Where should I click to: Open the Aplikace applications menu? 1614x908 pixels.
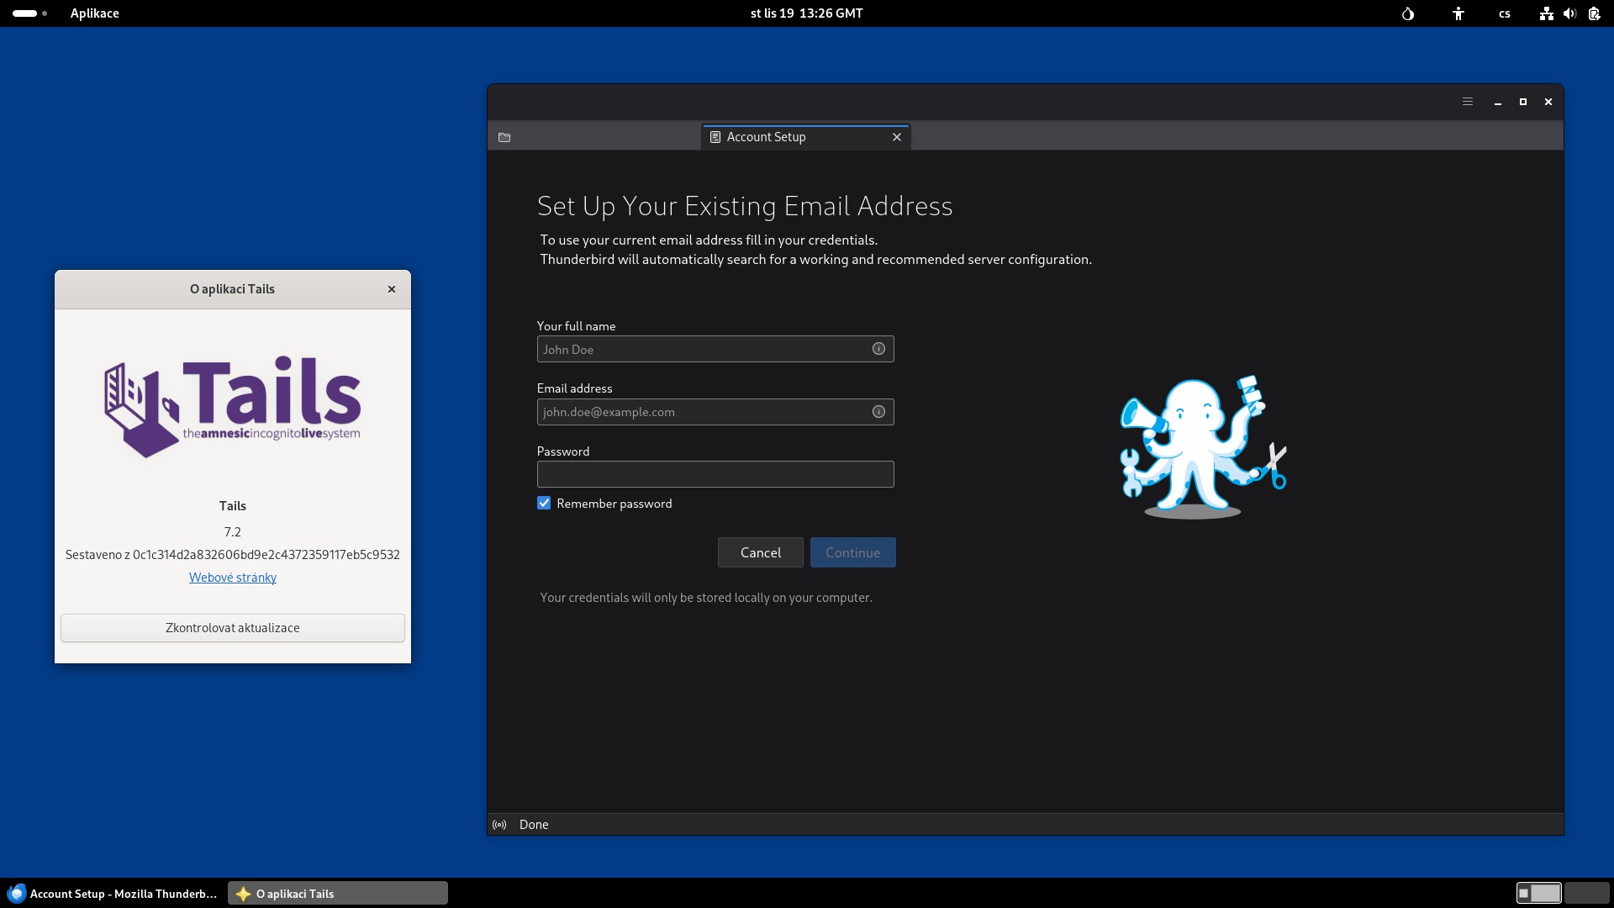pyautogui.click(x=94, y=13)
